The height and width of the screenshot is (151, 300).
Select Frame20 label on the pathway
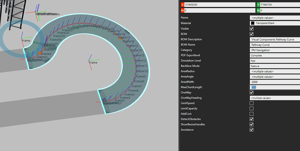(108, 29)
